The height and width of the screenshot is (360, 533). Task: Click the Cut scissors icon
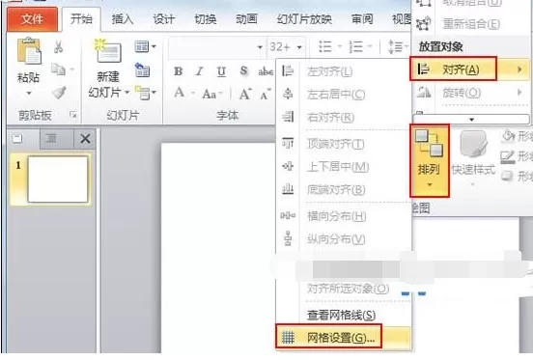coord(59,47)
